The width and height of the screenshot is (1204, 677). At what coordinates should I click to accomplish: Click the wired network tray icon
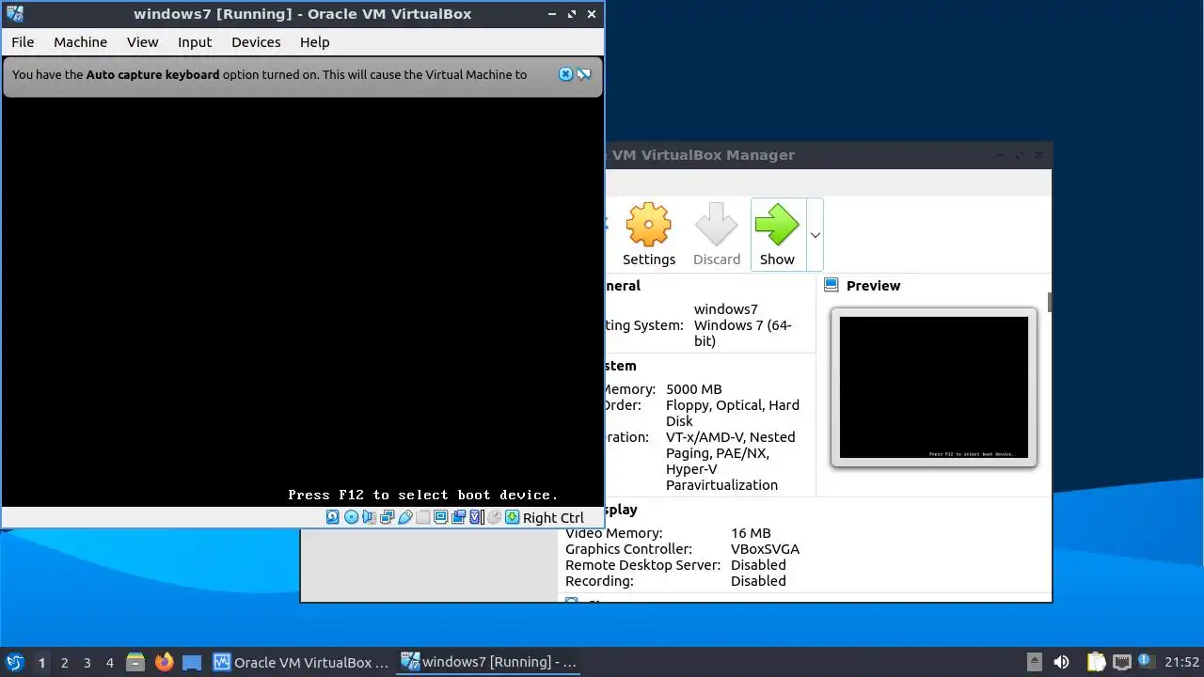1122,662
